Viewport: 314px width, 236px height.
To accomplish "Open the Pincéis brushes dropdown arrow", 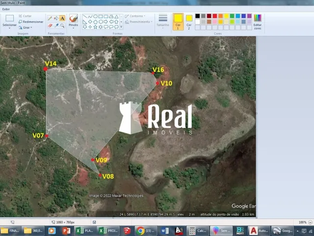I will pos(73,29).
